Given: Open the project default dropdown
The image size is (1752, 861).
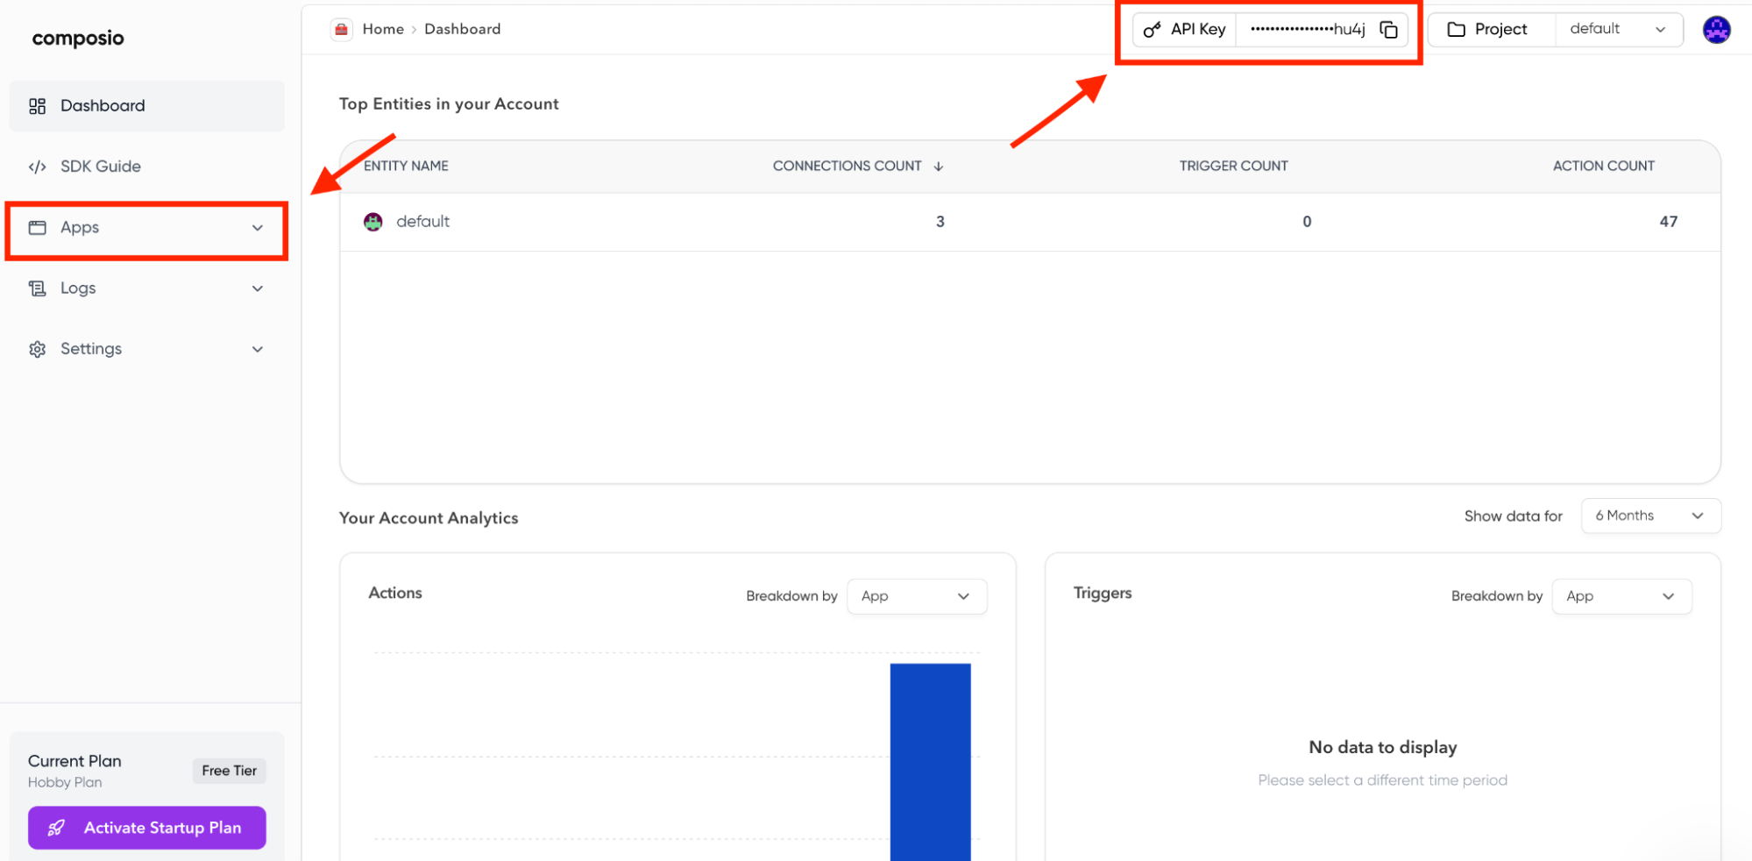Looking at the screenshot, I should 1618,29.
